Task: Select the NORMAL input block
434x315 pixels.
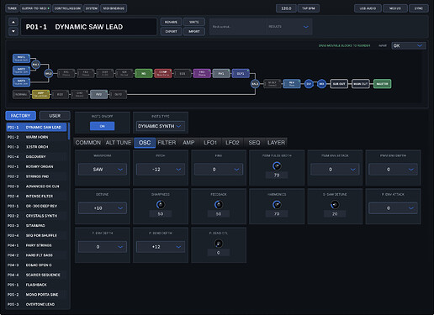Action: (21, 94)
